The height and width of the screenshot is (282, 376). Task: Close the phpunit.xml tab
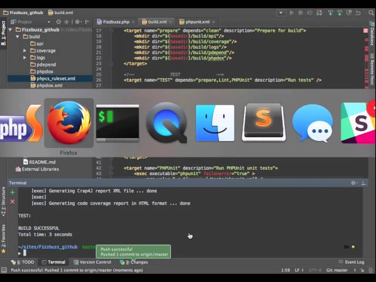213,22
